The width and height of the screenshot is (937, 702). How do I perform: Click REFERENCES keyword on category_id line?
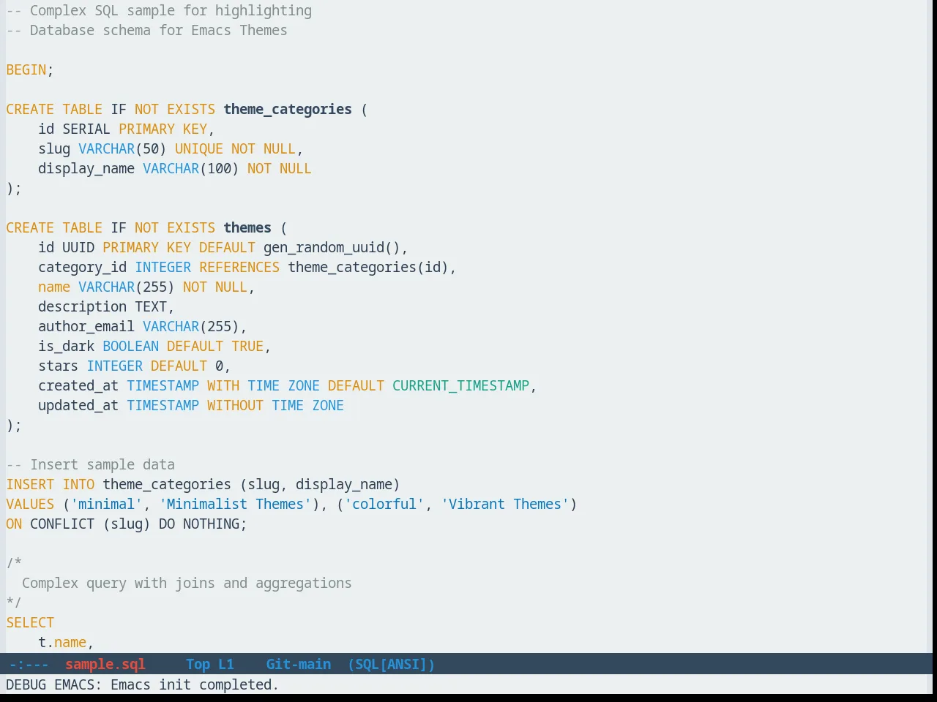(239, 267)
